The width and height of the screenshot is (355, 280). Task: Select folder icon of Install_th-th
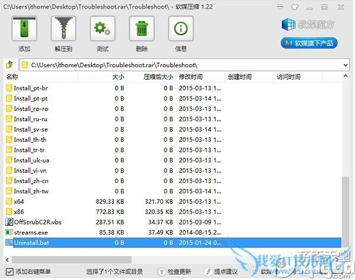pyautogui.click(x=9, y=139)
